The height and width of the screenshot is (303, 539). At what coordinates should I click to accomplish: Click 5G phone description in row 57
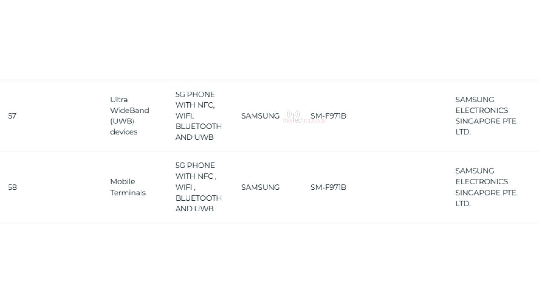[199, 116]
